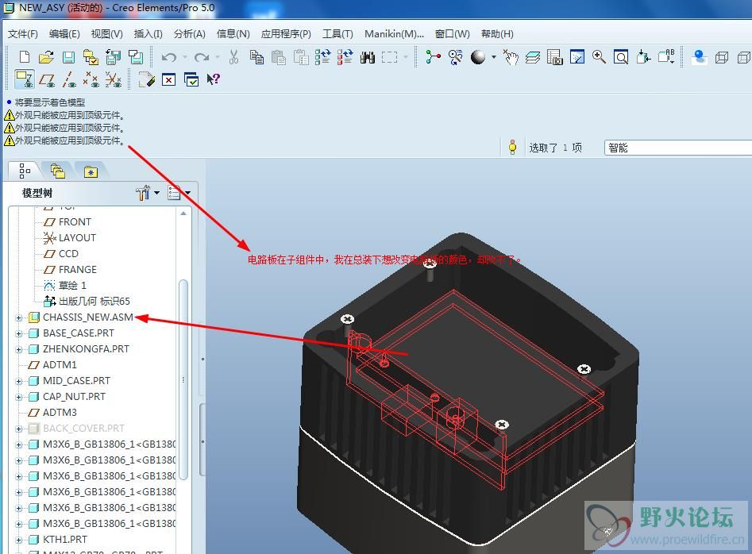The width and height of the screenshot is (752, 554).
Task: Click the Set Working Directory folder icon
Action: tap(91, 57)
